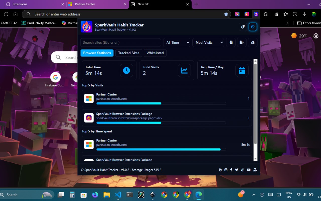Click the favorite star in address bar
Image resolution: width=321 pixels, height=201 pixels.
point(226,14)
